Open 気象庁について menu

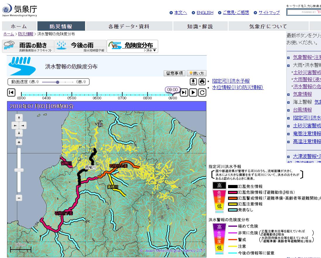click(x=268, y=26)
